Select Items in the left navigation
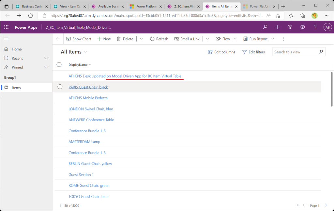 coord(16,88)
